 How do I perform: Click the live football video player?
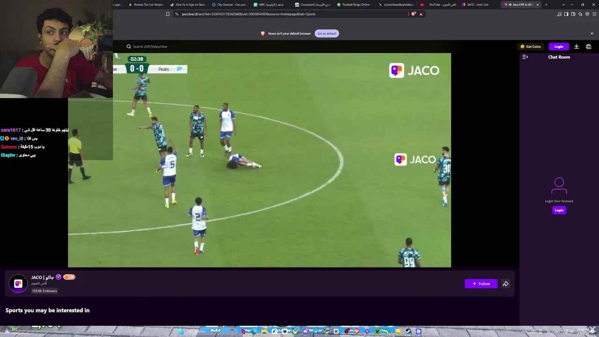click(x=259, y=160)
